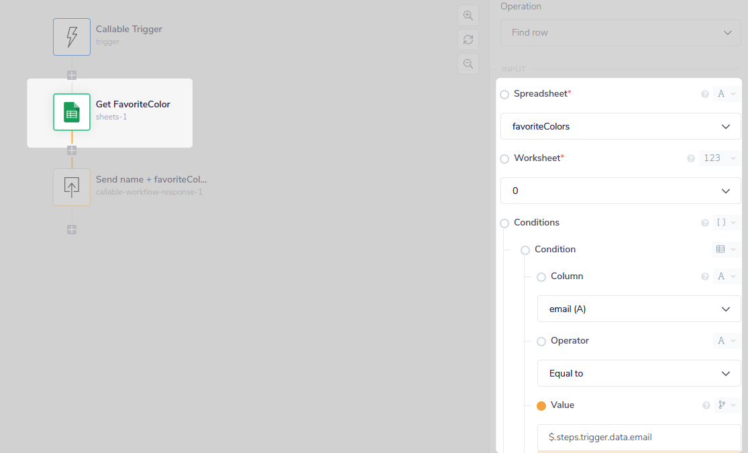Open the Worksheet '123' type selector
This screenshot has width=748, height=453.
720,158
